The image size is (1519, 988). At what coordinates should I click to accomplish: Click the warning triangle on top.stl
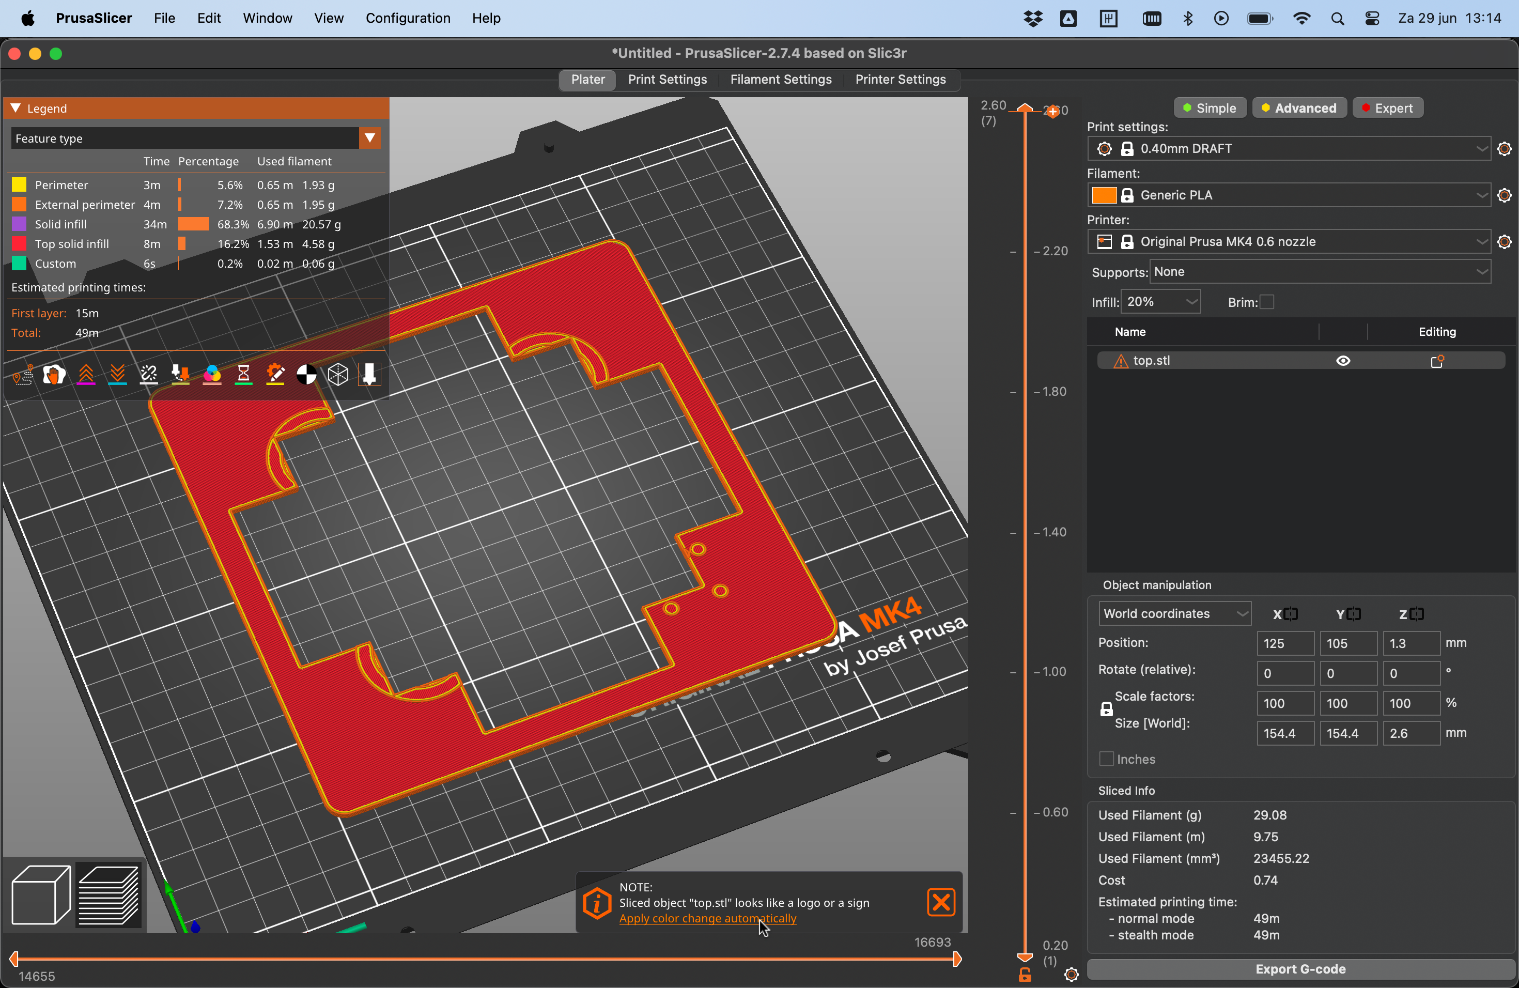[x=1121, y=361]
